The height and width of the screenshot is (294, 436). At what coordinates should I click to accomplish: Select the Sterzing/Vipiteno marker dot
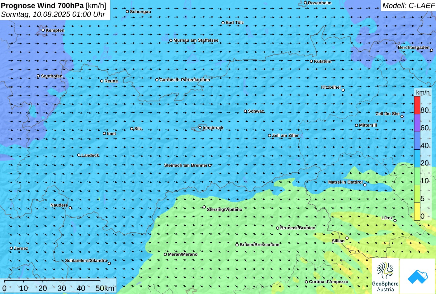coord(204,207)
